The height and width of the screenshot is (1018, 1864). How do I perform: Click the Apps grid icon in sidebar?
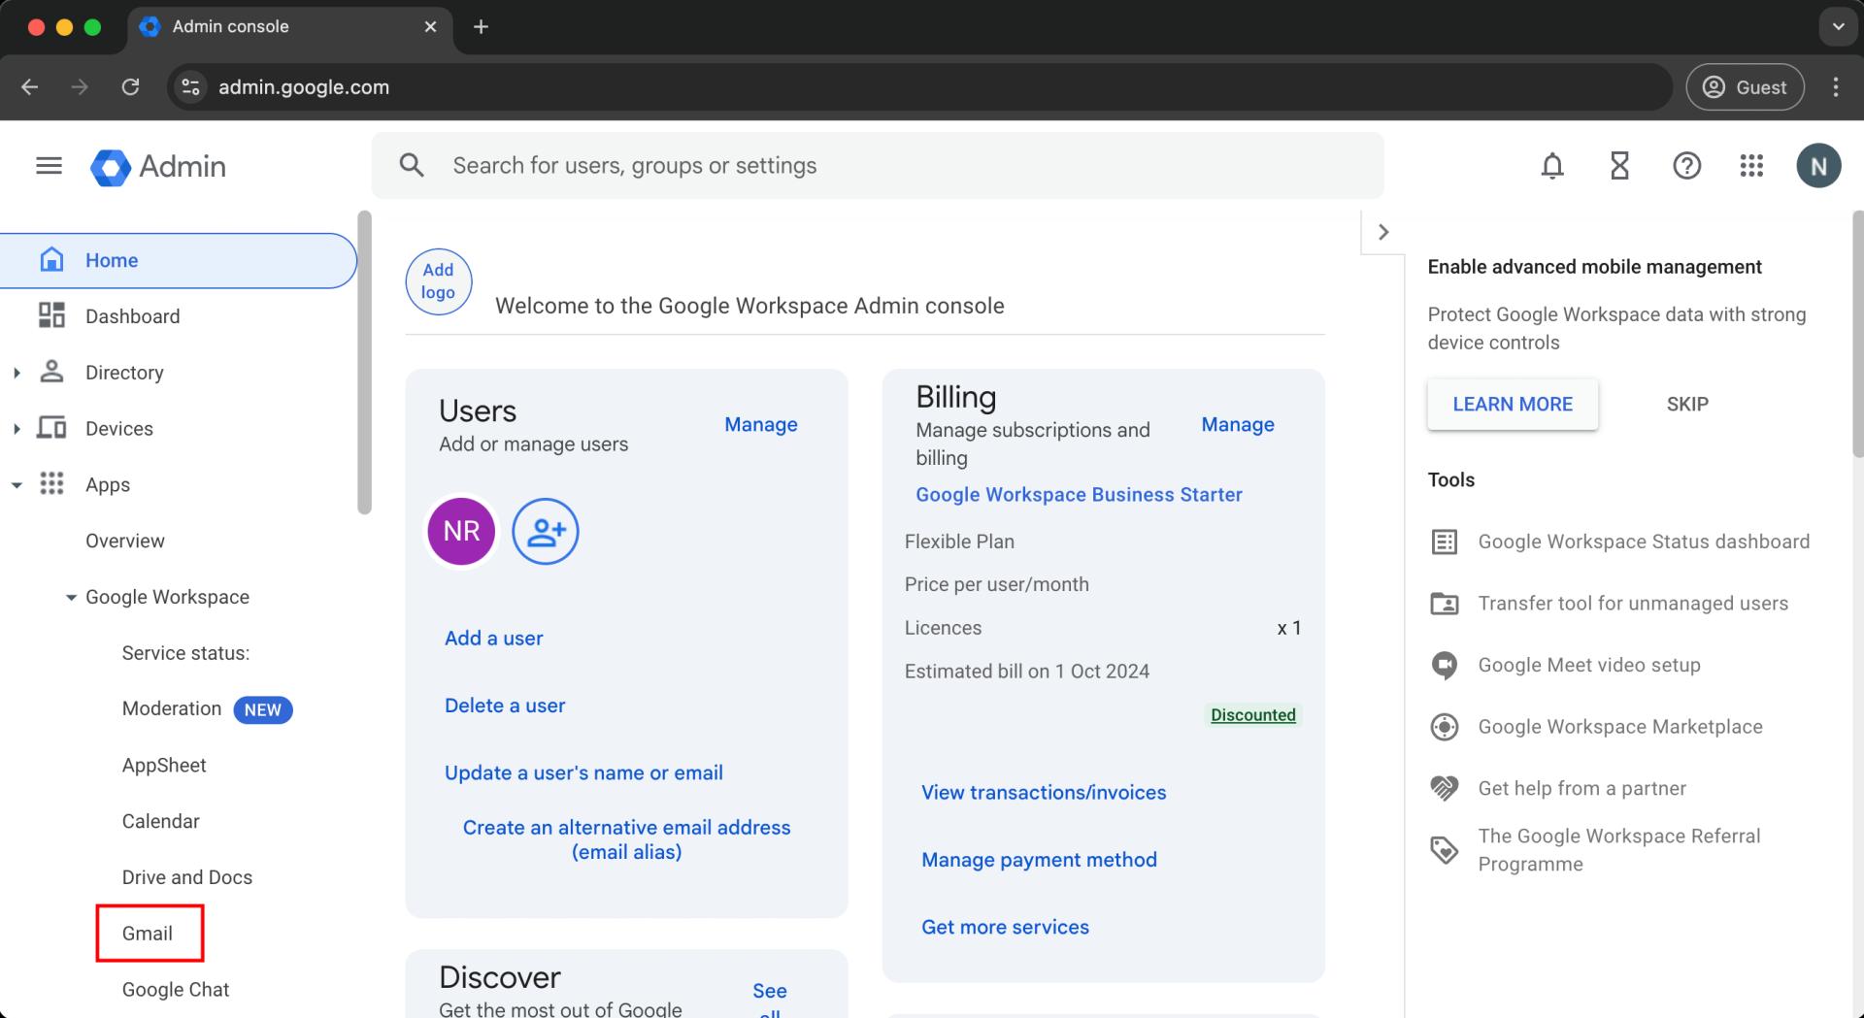click(51, 483)
